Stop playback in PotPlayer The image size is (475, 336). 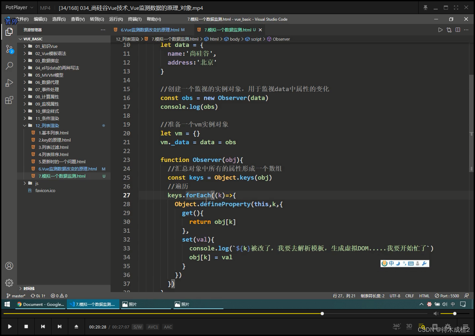tap(26, 326)
